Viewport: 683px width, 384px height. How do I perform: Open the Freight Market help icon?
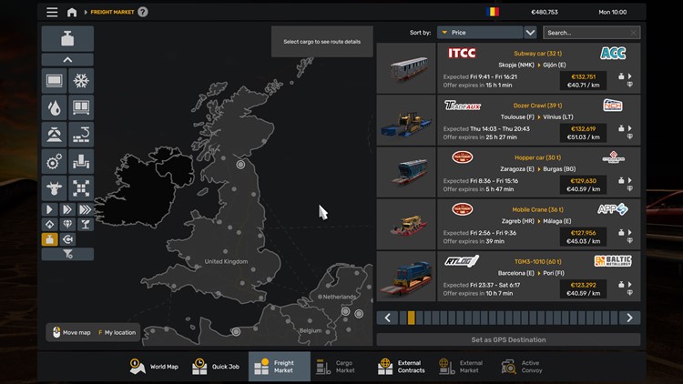[x=143, y=12]
